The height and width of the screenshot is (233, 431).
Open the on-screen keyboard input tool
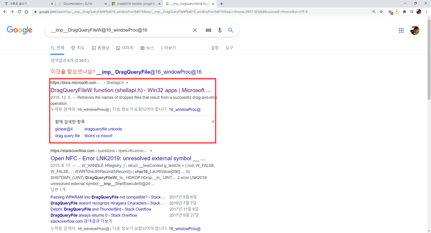click(208, 30)
